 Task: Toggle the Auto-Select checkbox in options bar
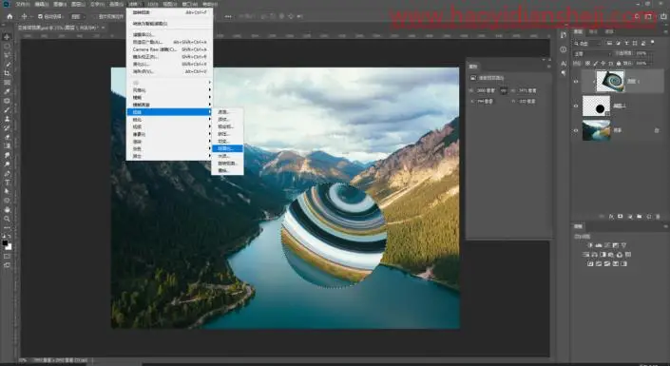click(x=40, y=16)
